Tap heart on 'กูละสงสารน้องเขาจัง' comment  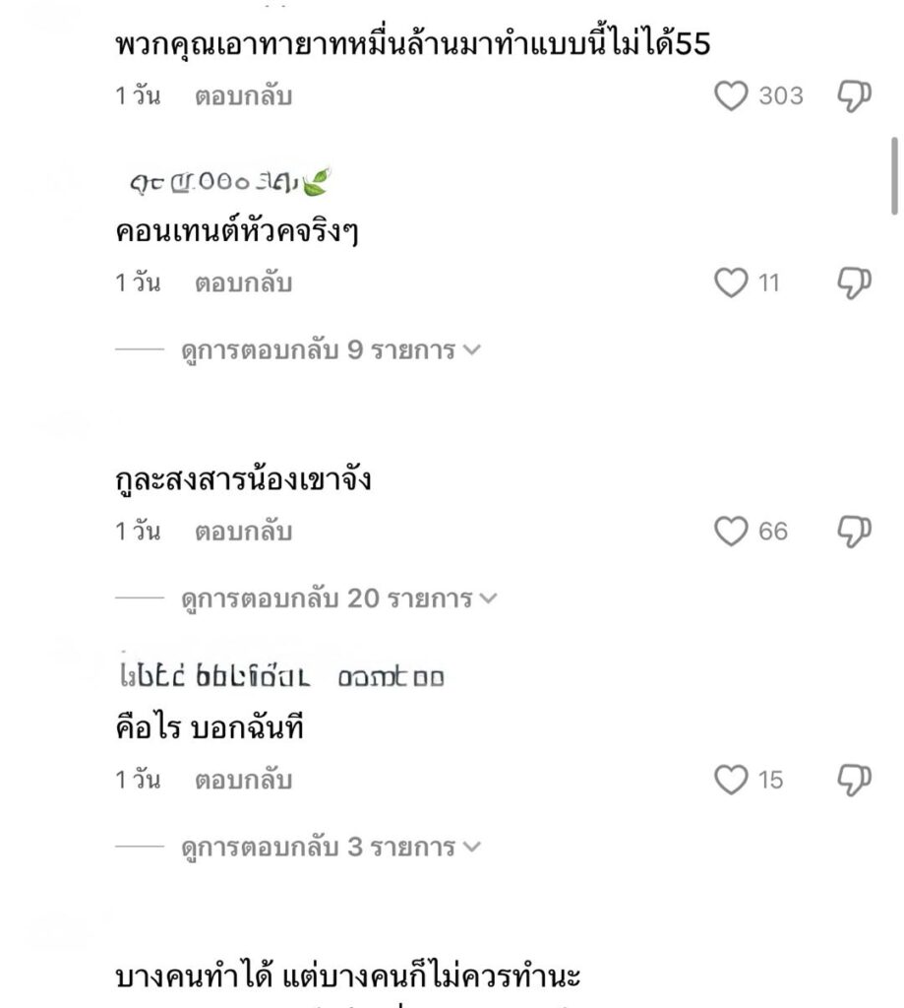pos(731,532)
